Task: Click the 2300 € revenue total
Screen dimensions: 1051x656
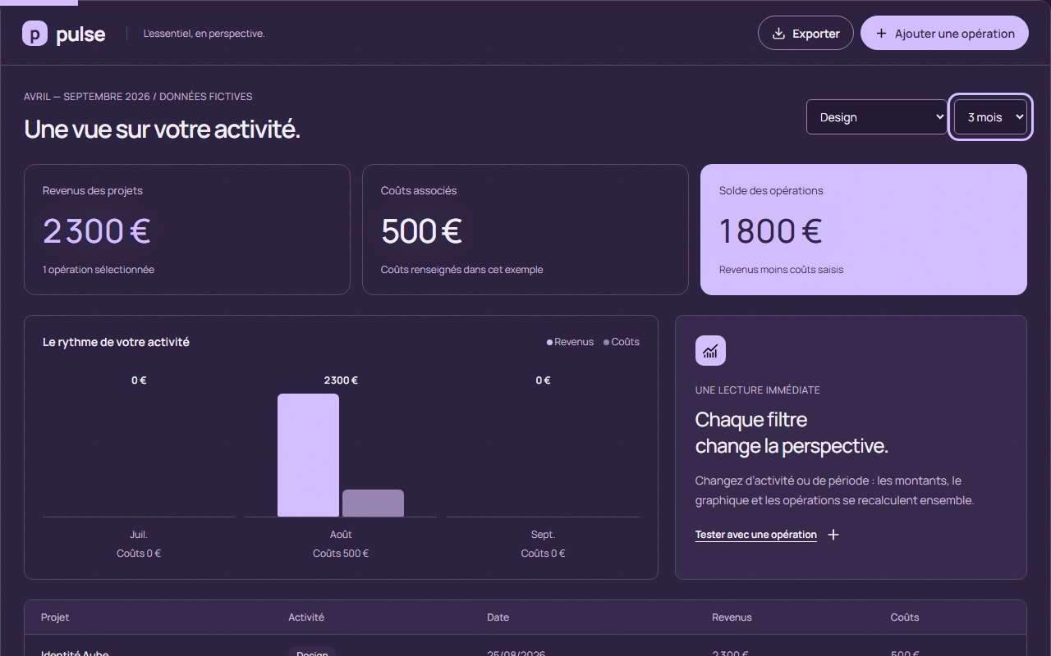Action: point(97,231)
